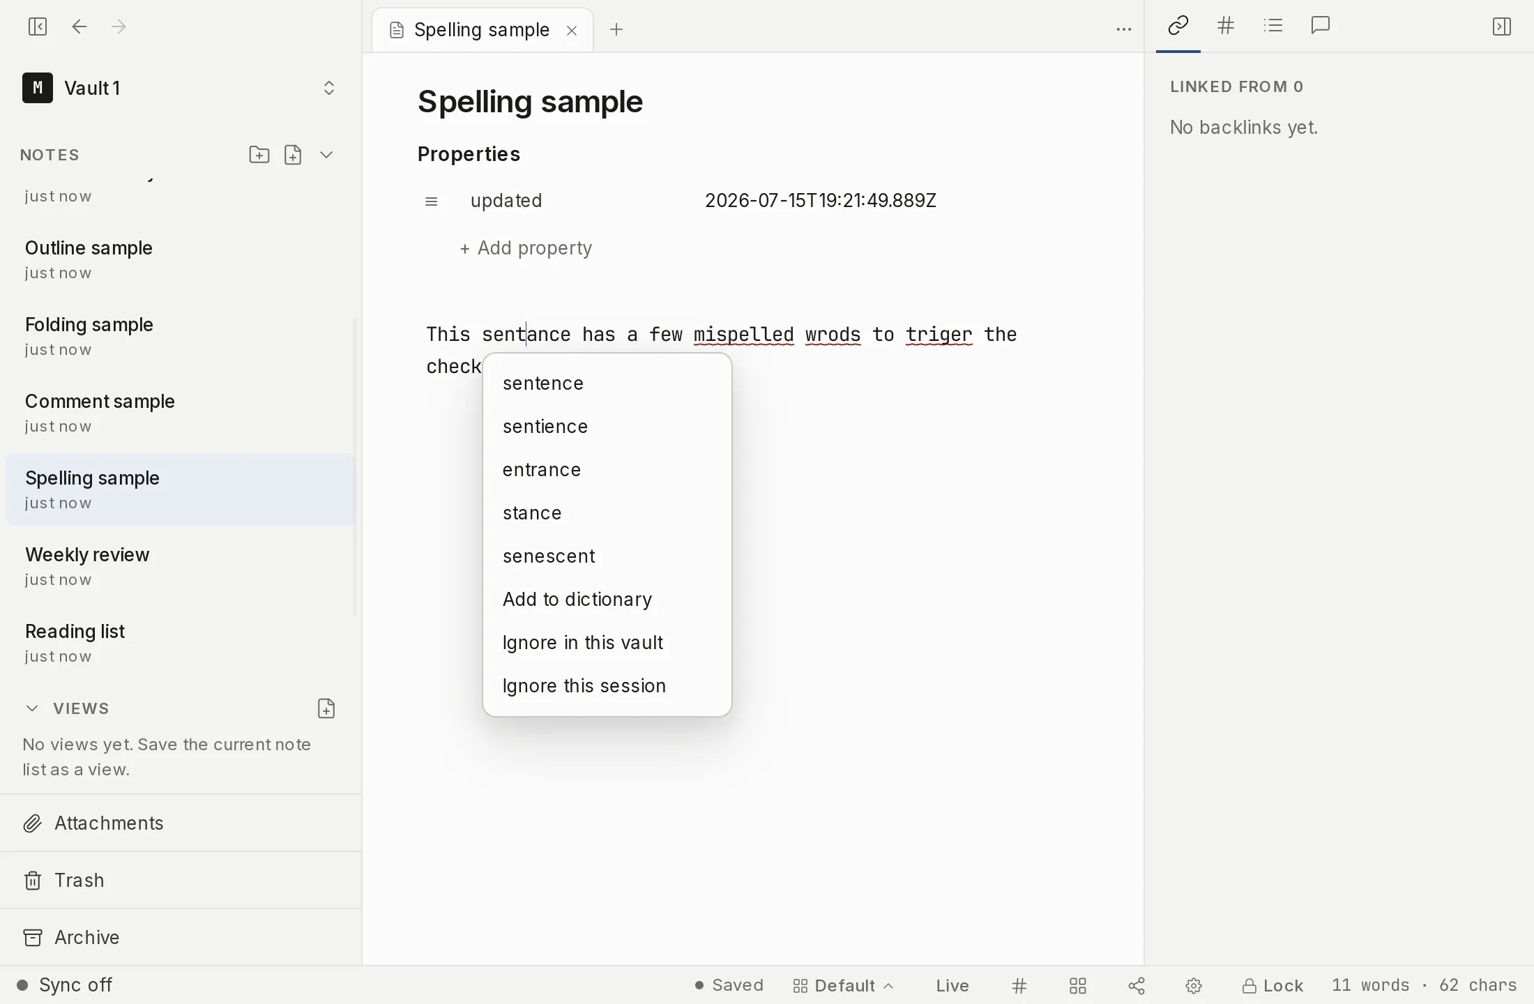The height and width of the screenshot is (1004, 1534).
Task: Go forward with the right arrow
Action: pos(119,26)
